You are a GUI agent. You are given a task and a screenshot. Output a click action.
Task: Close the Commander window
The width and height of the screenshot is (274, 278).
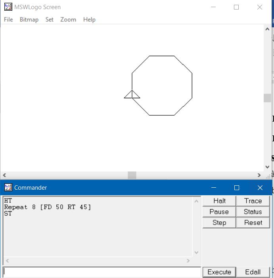[x=260, y=188]
